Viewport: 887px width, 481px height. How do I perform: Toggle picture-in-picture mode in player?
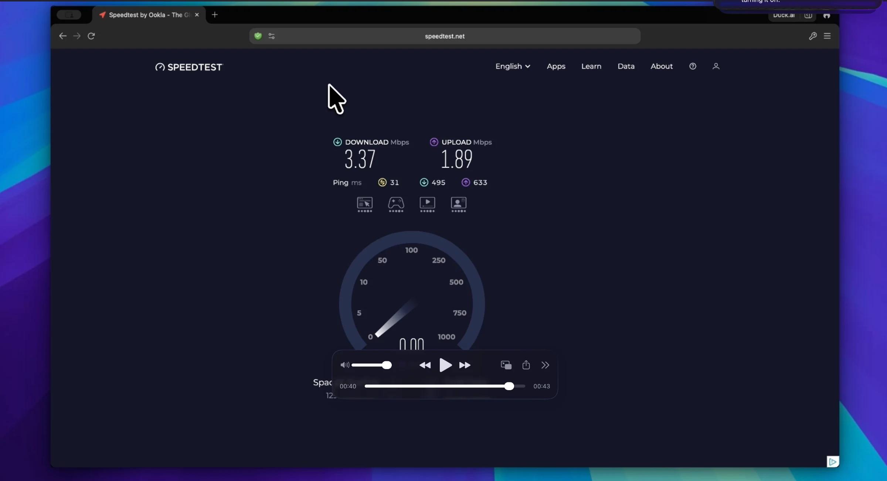pos(506,365)
